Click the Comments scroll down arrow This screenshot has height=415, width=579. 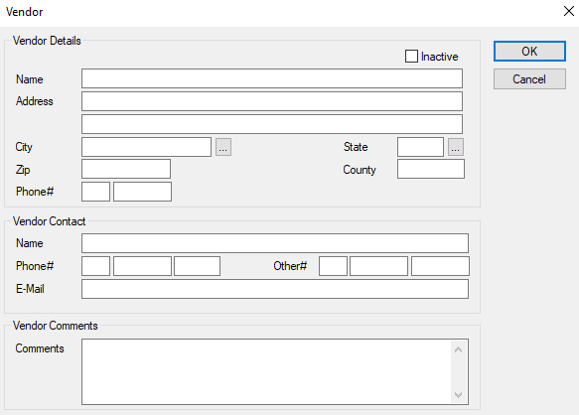[x=458, y=395]
